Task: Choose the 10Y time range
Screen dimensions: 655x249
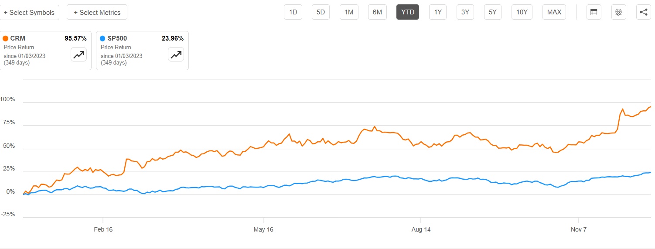Action: pos(522,12)
